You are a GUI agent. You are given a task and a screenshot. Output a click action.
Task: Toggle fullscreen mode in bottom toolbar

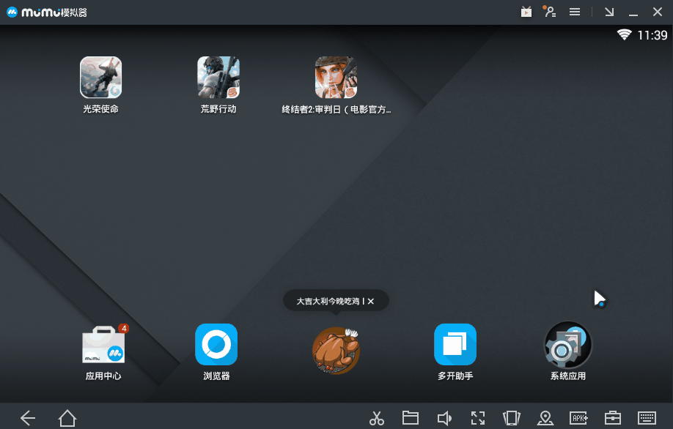(x=478, y=418)
